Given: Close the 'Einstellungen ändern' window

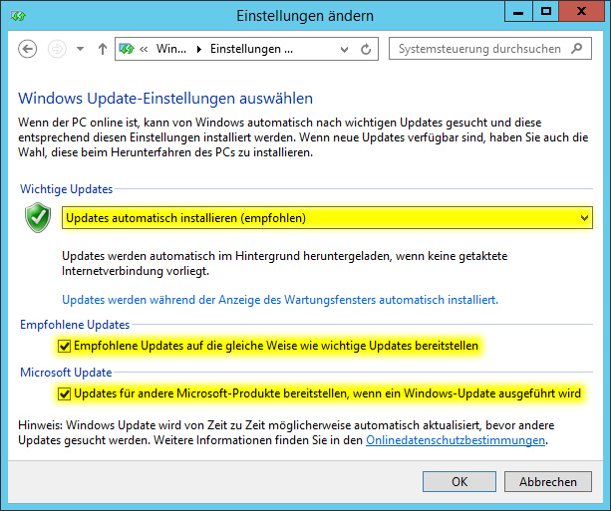Looking at the screenshot, I should point(582,12).
